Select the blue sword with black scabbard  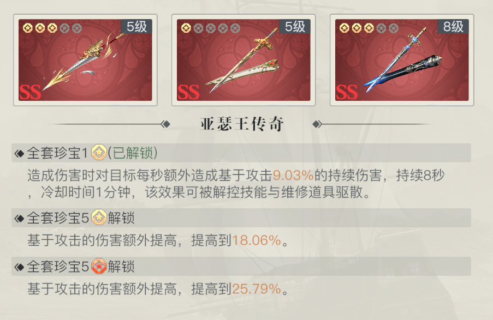tap(402, 60)
